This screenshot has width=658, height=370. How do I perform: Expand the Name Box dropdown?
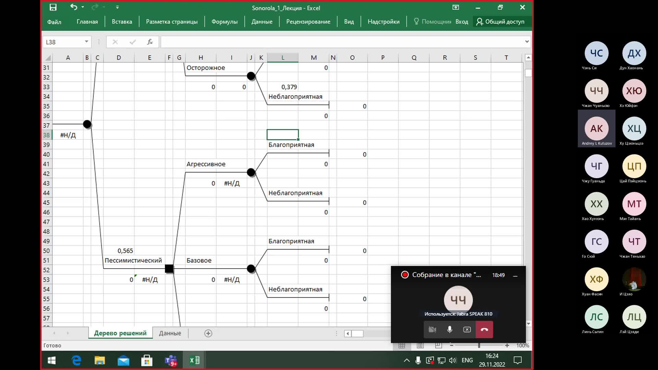[87, 42]
